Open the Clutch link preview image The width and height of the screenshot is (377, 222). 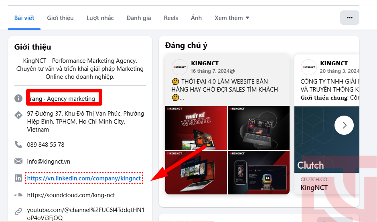[x=327, y=140]
